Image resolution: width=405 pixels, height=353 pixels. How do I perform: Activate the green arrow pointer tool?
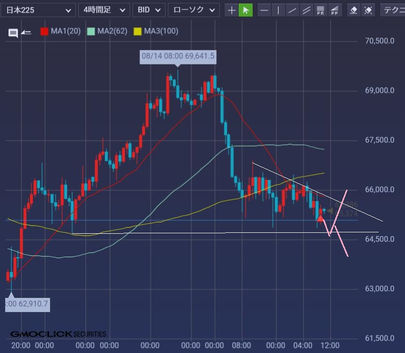point(245,10)
